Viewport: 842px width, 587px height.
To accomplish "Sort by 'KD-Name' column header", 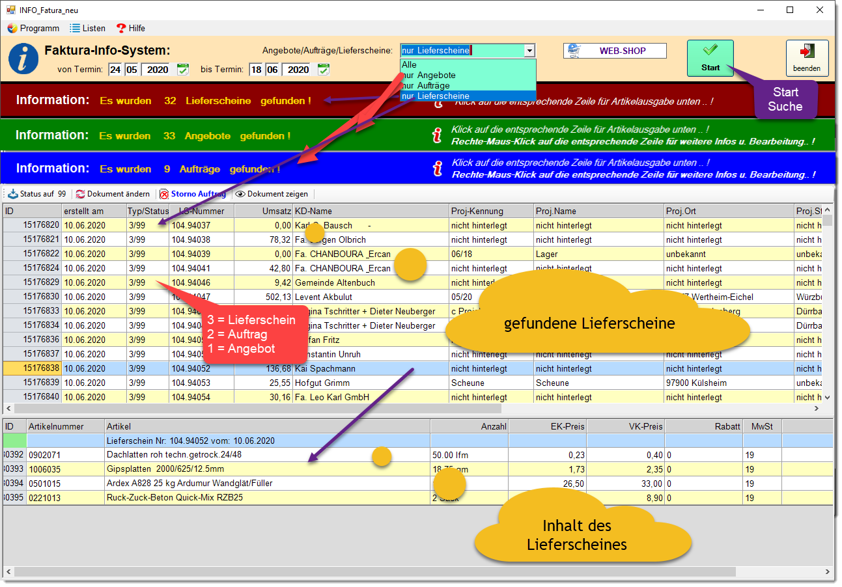I will [371, 211].
